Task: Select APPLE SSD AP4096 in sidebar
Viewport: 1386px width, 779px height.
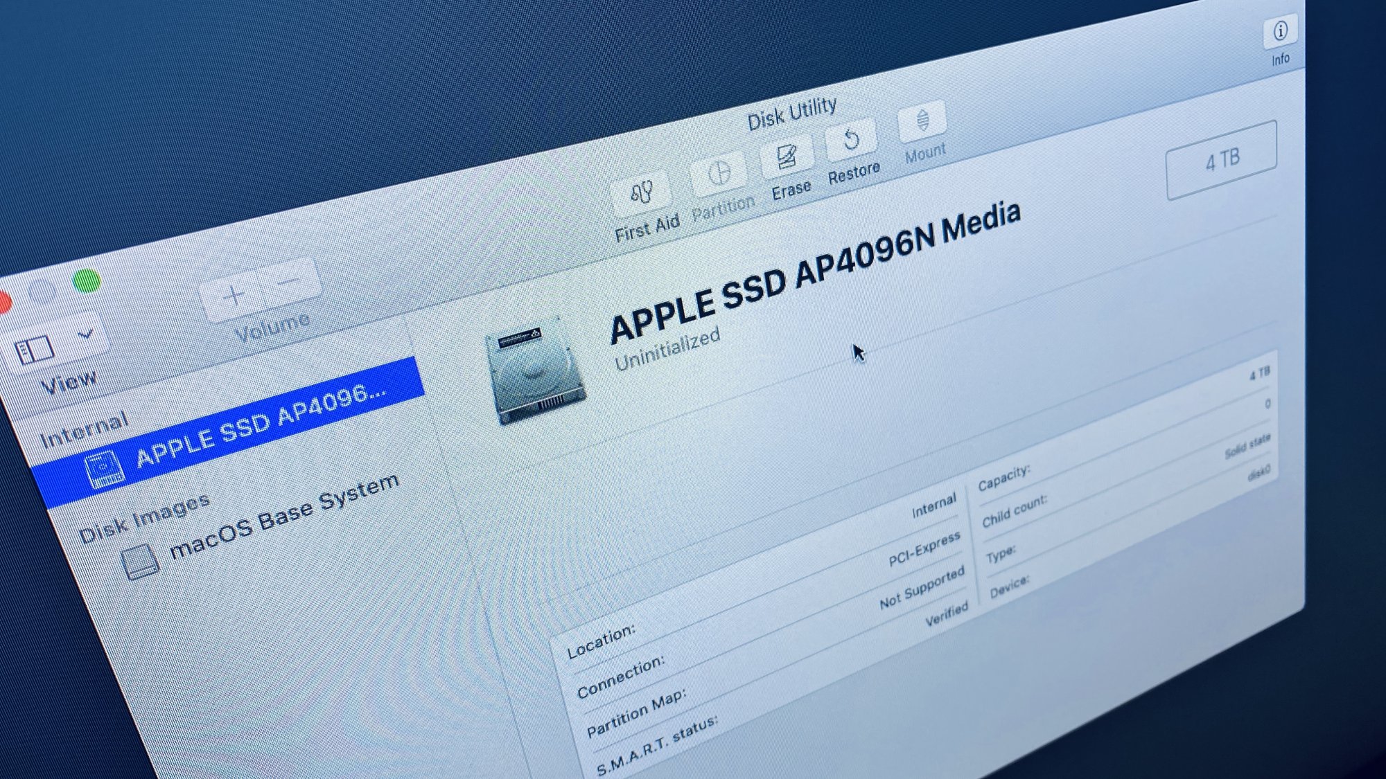Action: pyautogui.click(x=229, y=433)
